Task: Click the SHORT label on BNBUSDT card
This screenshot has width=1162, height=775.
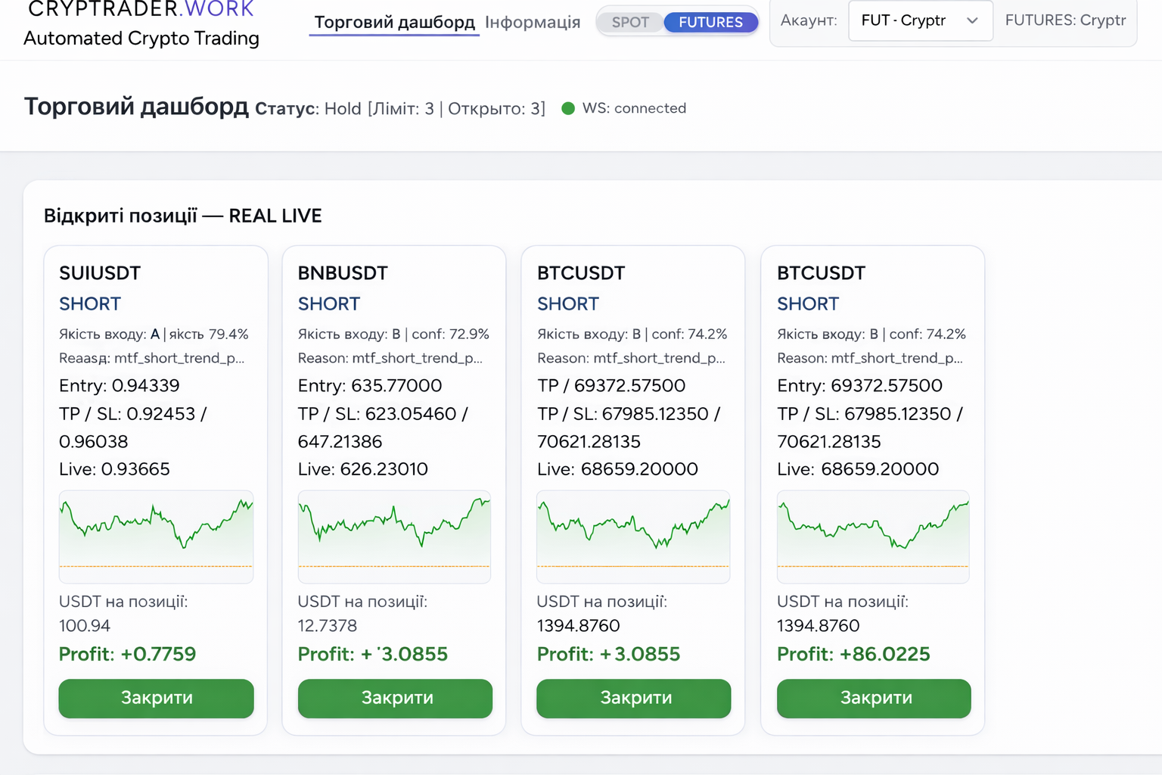Action: pos(328,303)
